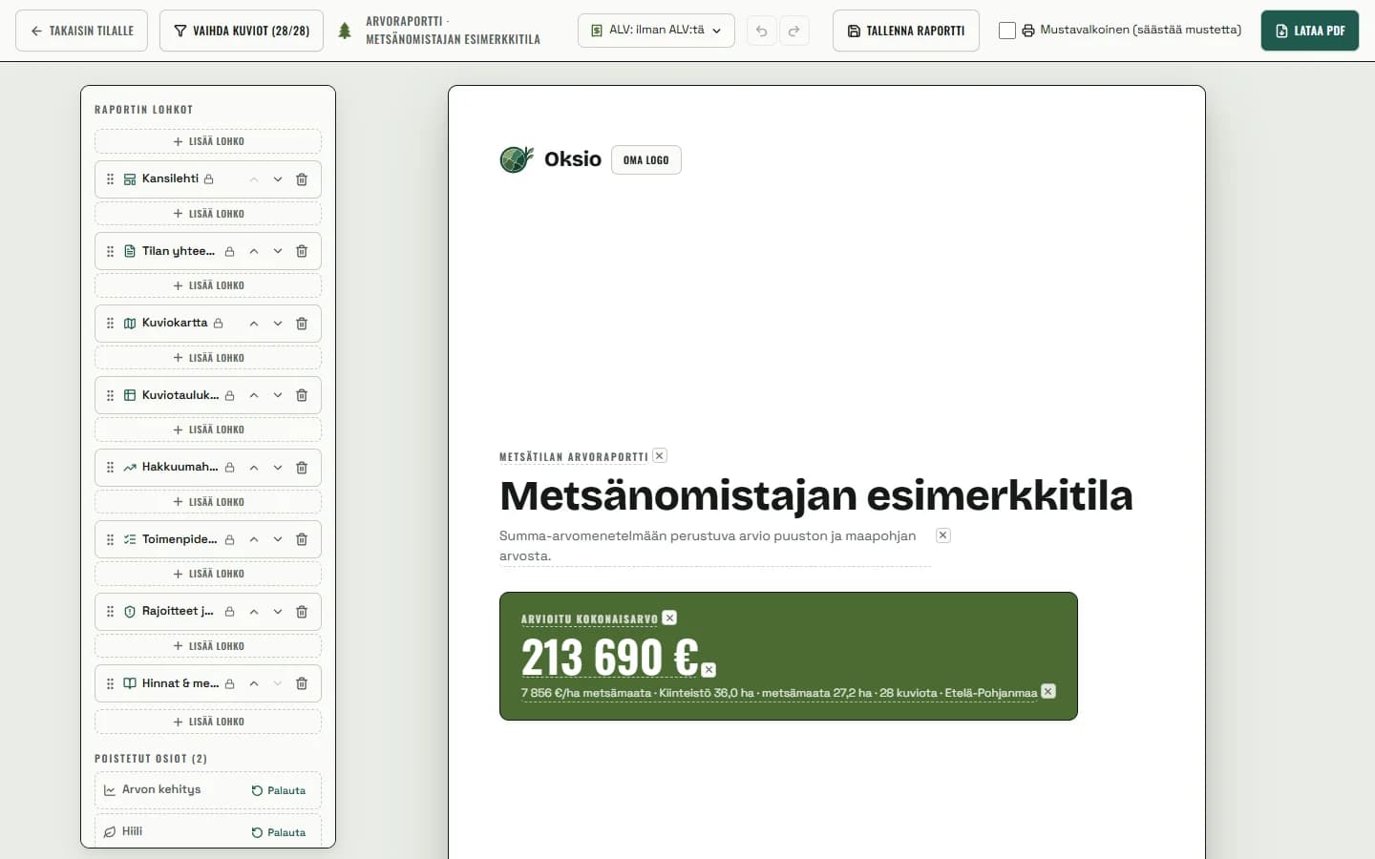Delete the Hakkuumah... section
The width and height of the screenshot is (1375, 859).
click(302, 468)
